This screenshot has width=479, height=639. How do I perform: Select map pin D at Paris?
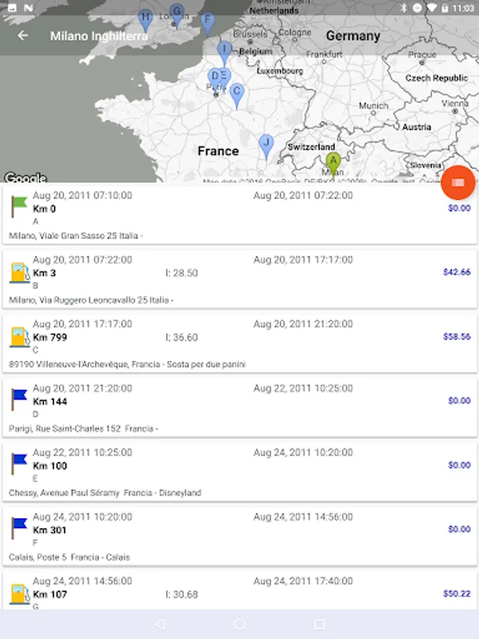[214, 80]
